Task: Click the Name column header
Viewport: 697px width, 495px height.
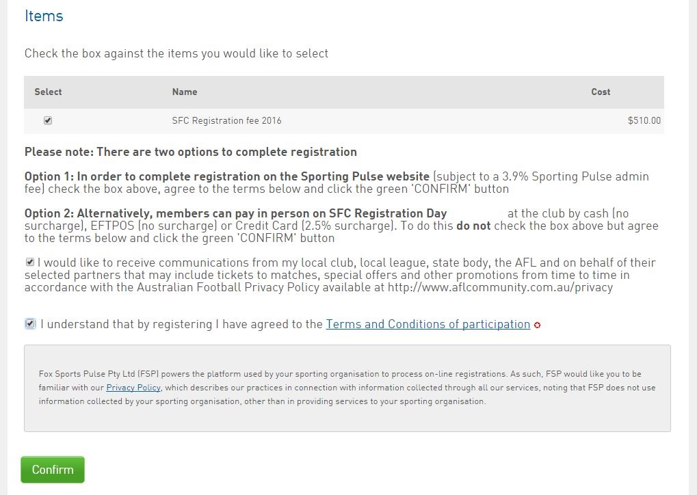Action: (x=185, y=92)
